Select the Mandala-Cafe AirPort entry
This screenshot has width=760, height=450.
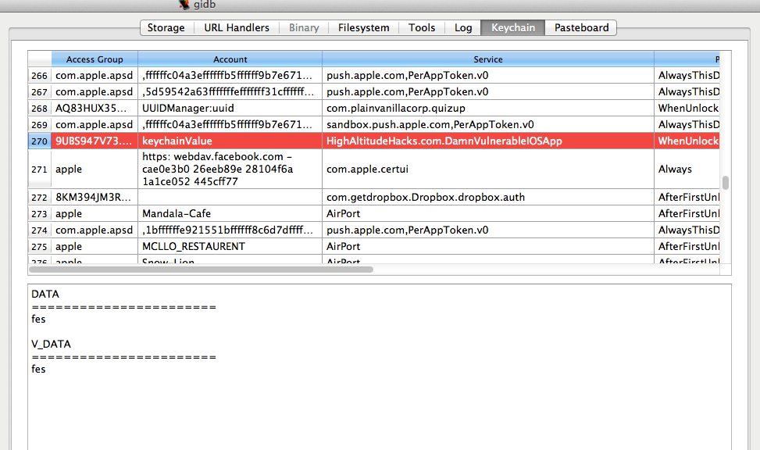[x=230, y=214]
